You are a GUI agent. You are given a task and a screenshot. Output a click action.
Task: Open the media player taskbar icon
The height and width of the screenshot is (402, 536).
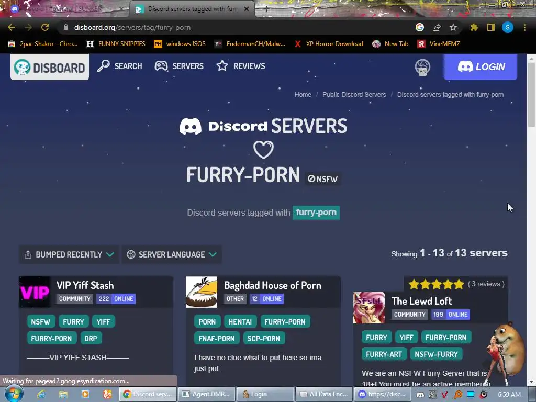(85, 394)
